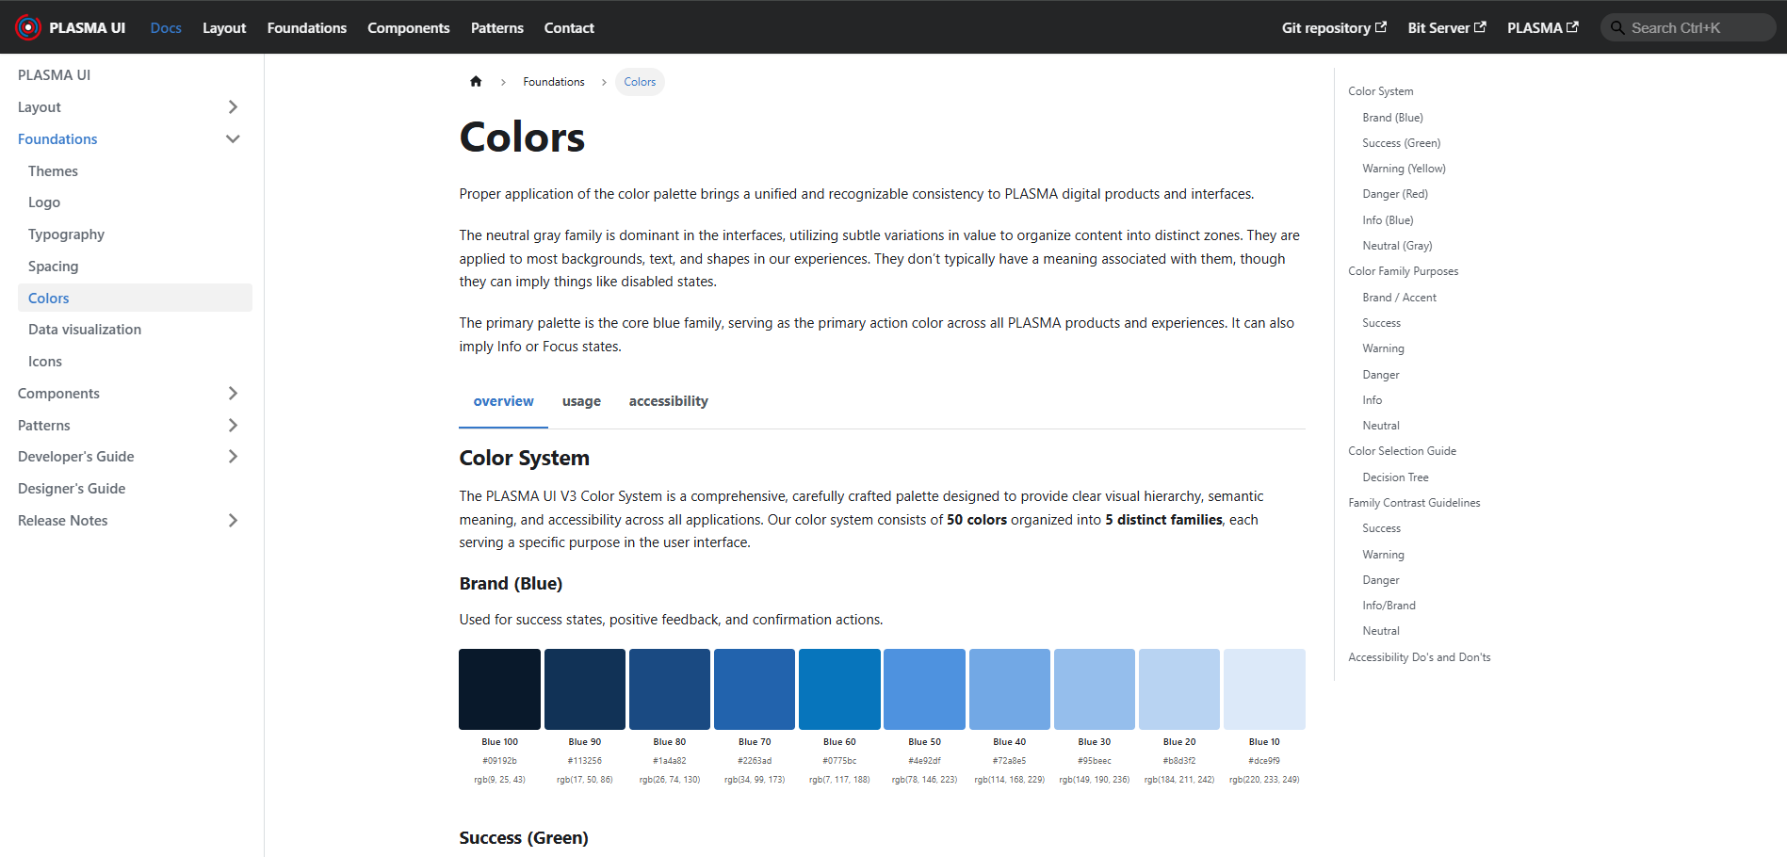
Task: Open Colors in the sidebar
Action: [x=135, y=298]
